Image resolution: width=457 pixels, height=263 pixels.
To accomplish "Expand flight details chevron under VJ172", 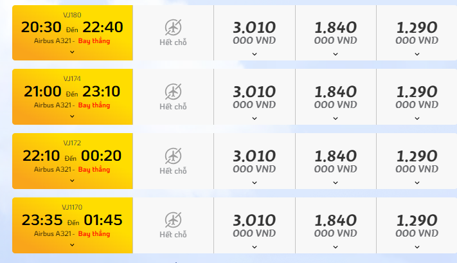I will point(72,181).
